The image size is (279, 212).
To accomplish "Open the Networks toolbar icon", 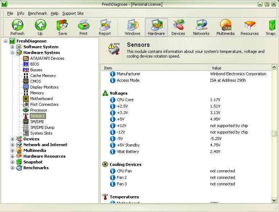I will pyautogui.click(x=201, y=25).
